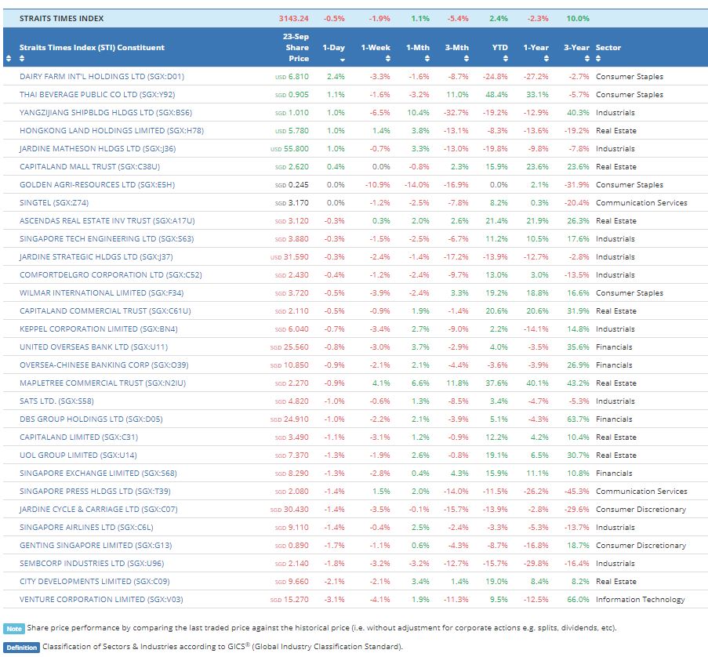
Task: Open the Singtel (SGX:Z74) link
Action: [x=54, y=203]
